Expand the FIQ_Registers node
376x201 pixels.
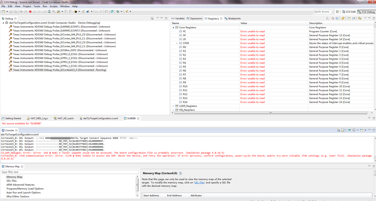[173, 110]
